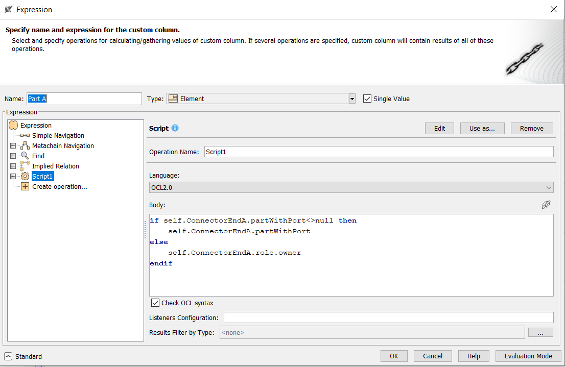The image size is (565, 367).
Task: Click the Script info icon
Action: (x=175, y=128)
